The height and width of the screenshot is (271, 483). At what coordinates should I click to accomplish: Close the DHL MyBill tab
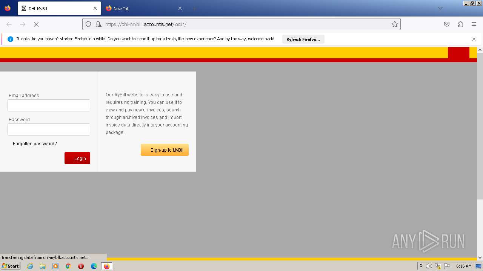pyautogui.click(x=95, y=8)
